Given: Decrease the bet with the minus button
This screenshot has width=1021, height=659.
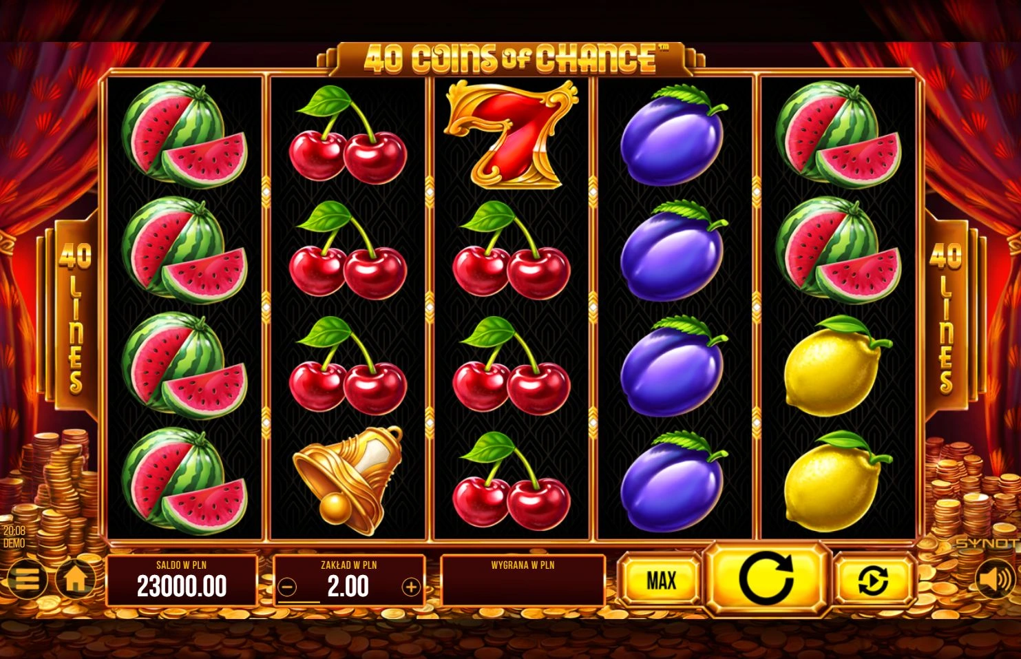Looking at the screenshot, I should (x=288, y=587).
